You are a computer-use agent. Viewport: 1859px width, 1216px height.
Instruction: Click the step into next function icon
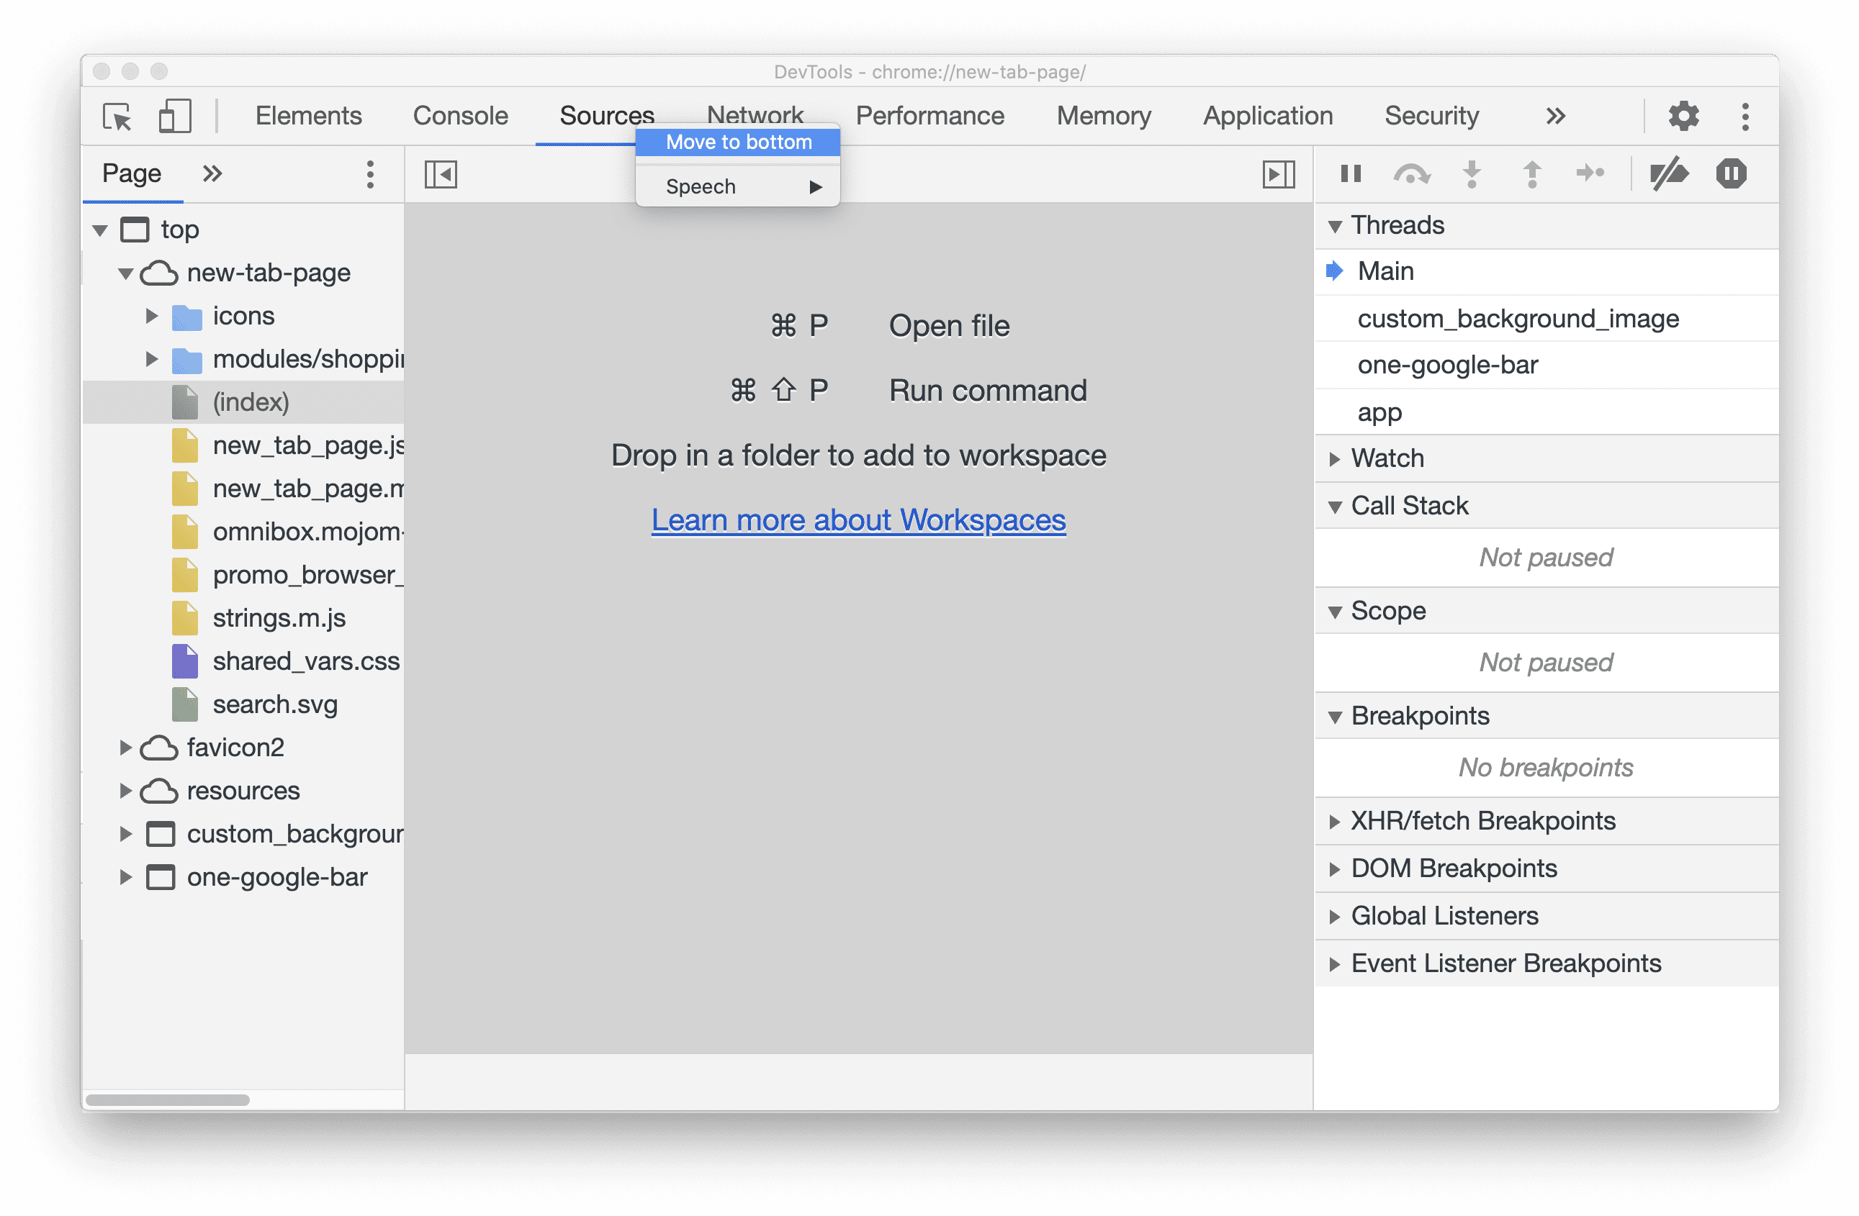point(1472,173)
